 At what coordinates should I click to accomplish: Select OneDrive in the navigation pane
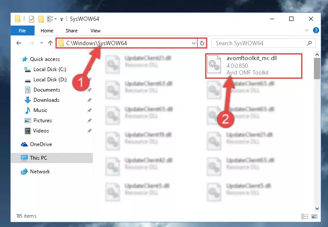pyautogui.click(x=41, y=144)
